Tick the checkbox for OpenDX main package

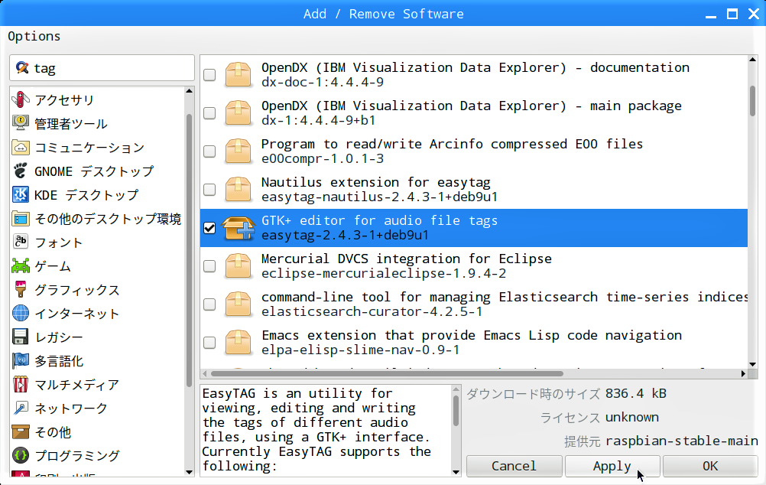click(209, 113)
